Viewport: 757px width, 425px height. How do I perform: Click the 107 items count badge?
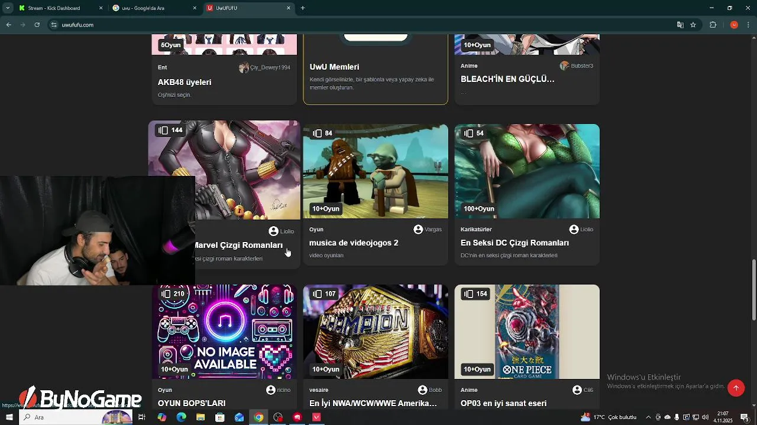pos(324,294)
